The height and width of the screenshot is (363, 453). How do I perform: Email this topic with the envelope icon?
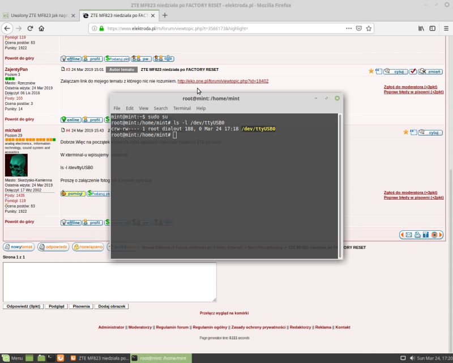click(x=409, y=235)
